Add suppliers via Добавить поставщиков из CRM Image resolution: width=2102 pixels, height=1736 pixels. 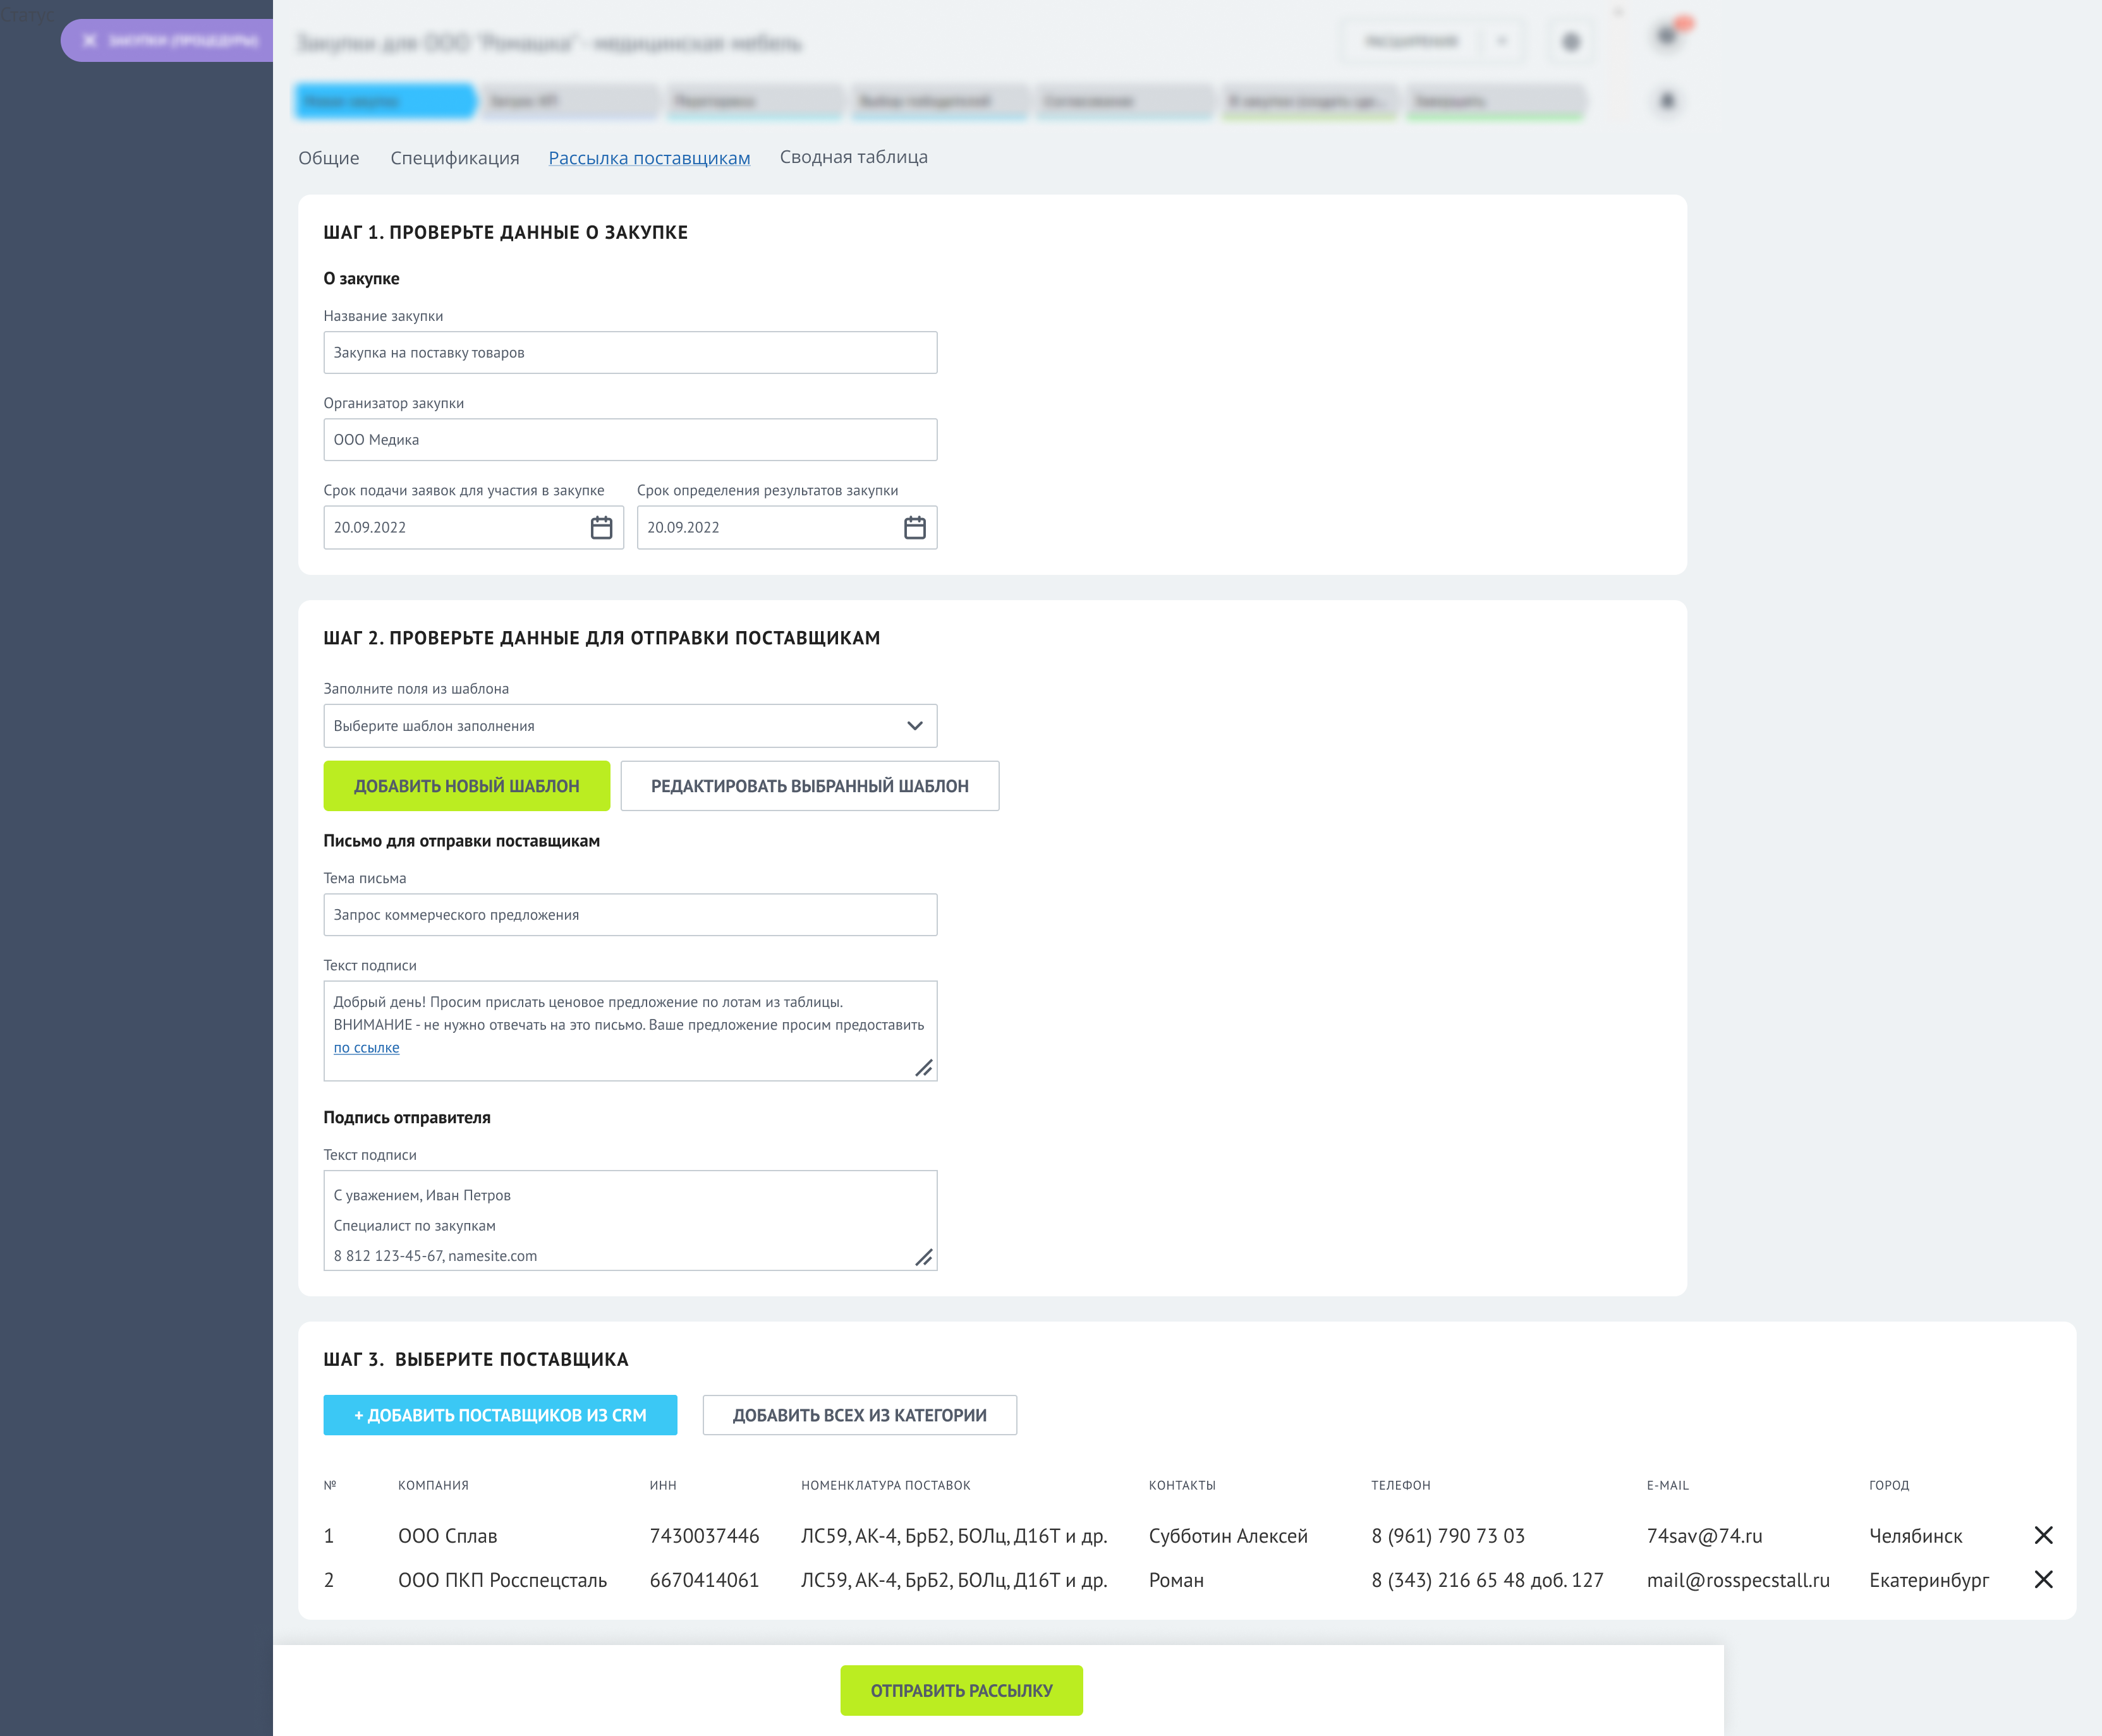(499, 1415)
